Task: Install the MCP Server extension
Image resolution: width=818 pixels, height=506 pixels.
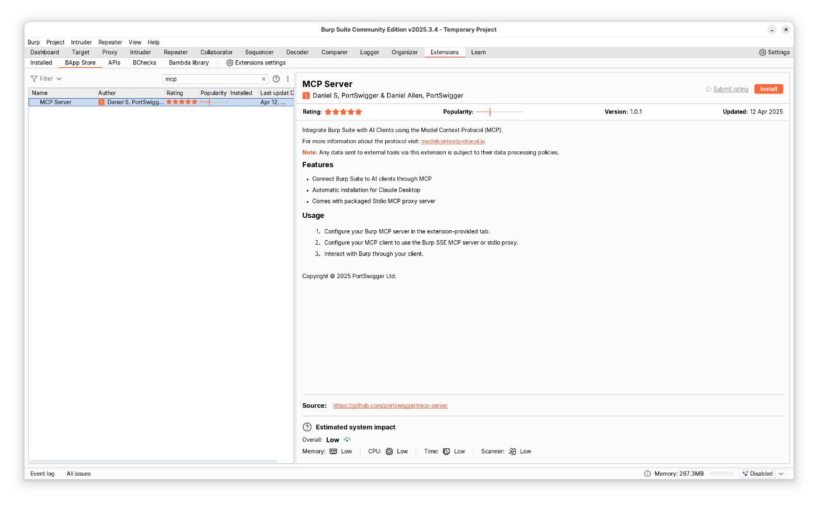Action: (x=768, y=89)
